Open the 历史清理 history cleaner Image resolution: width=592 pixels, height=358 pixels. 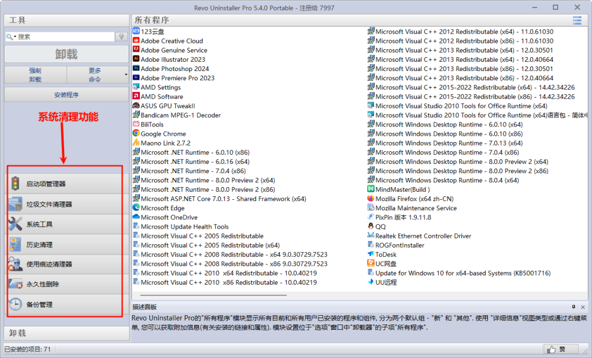(x=65, y=244)
